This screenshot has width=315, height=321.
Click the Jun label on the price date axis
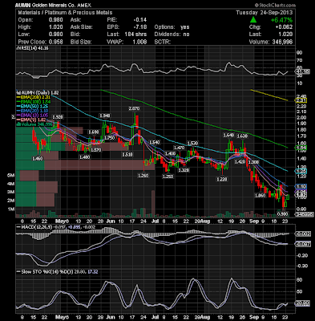click(x=111, y=221)
